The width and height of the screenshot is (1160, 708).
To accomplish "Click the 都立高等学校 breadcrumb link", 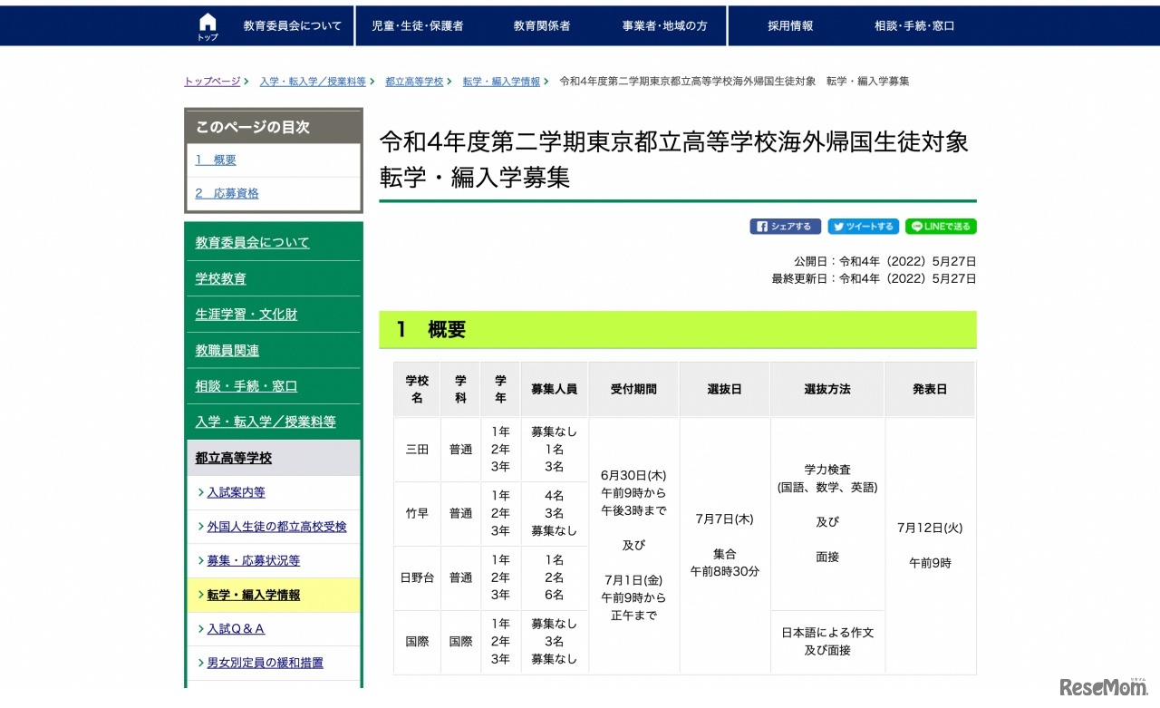I will 414,81.
